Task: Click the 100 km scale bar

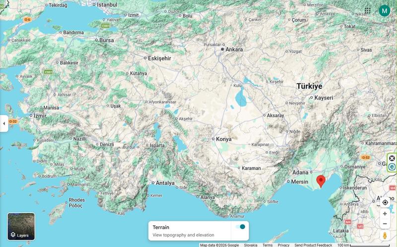Action: click(364, 245)
